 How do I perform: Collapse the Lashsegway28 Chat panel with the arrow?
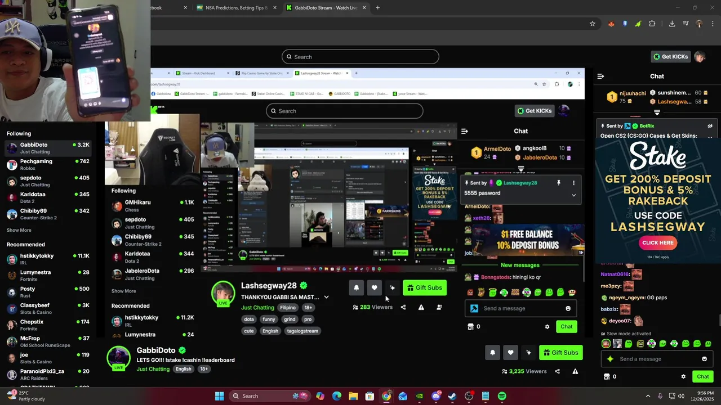(x=464, y=131)
